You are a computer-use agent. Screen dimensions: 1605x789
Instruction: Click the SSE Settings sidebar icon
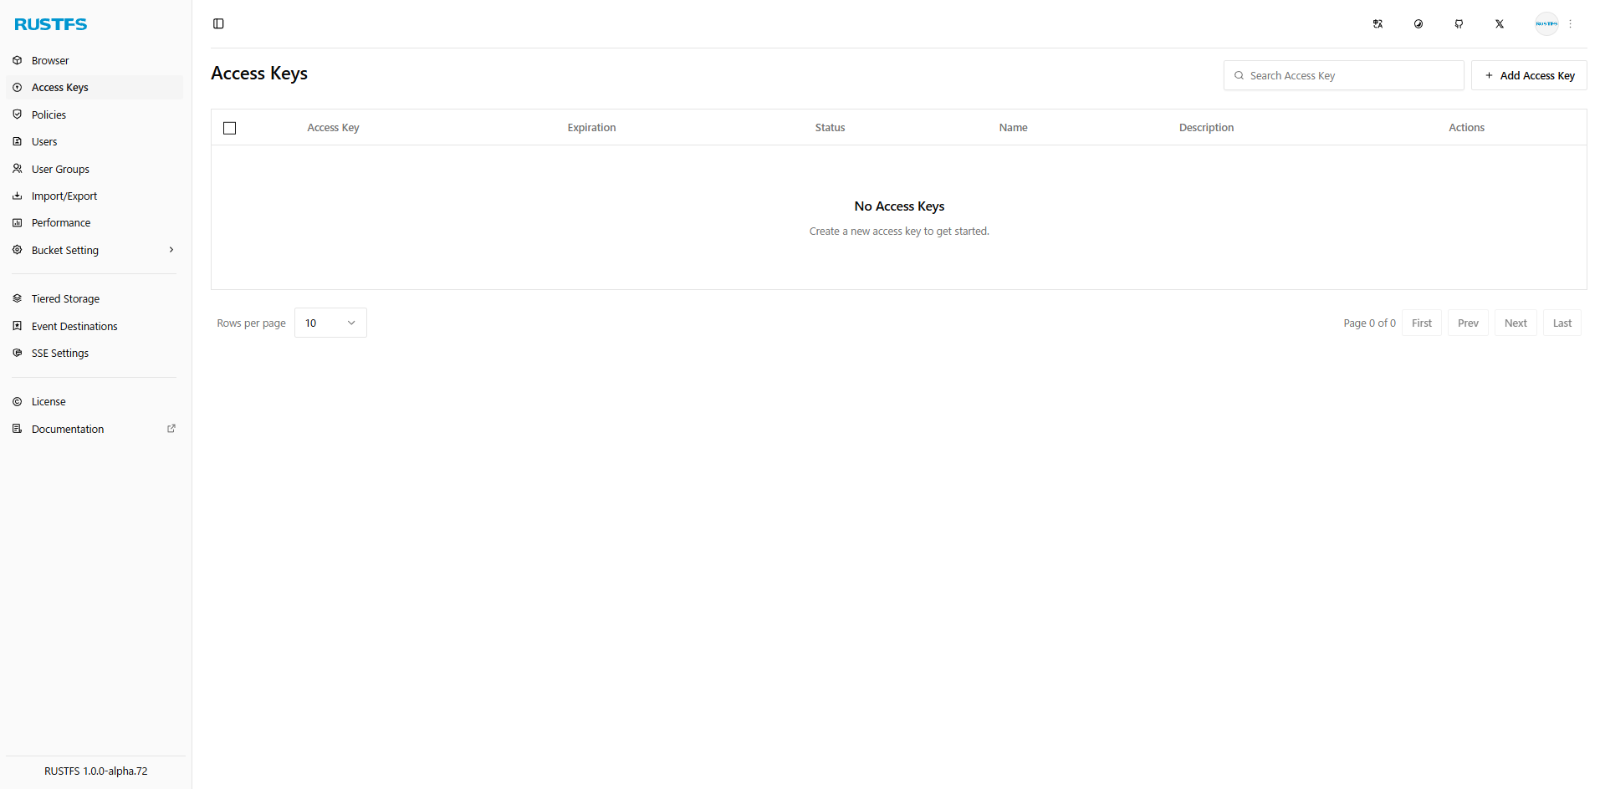tap(17, 353)
